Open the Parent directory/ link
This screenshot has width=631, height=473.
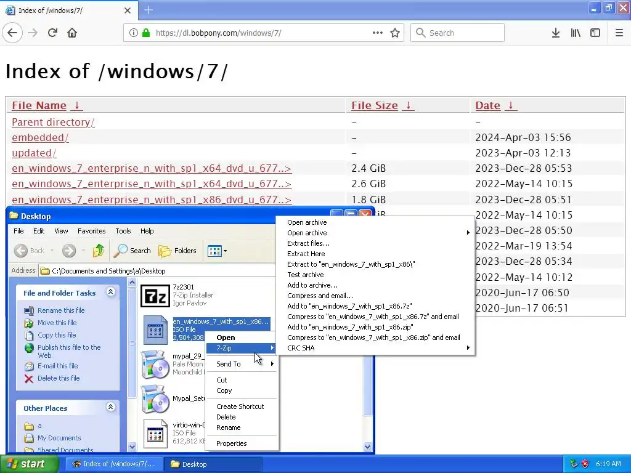53,122
